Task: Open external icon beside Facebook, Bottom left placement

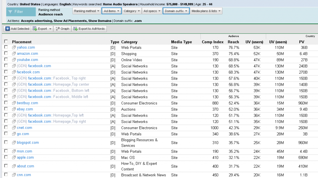Action: [14, 91]
